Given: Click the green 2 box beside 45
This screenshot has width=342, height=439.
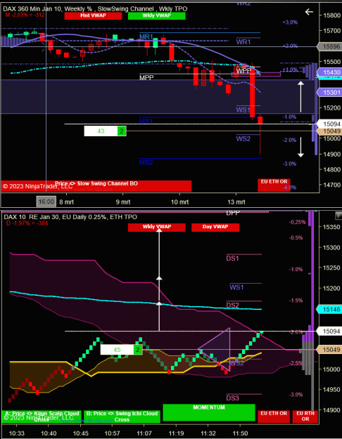Looking at the screenshot, I should point(138,350).
